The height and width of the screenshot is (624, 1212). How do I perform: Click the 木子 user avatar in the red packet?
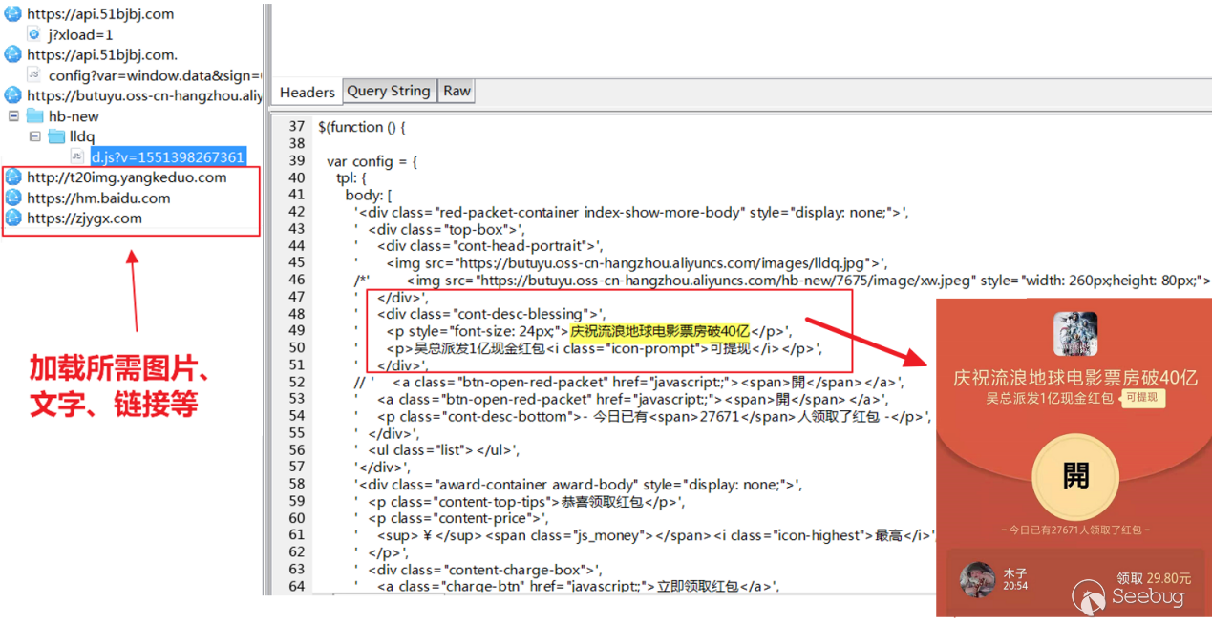point(978,579)
